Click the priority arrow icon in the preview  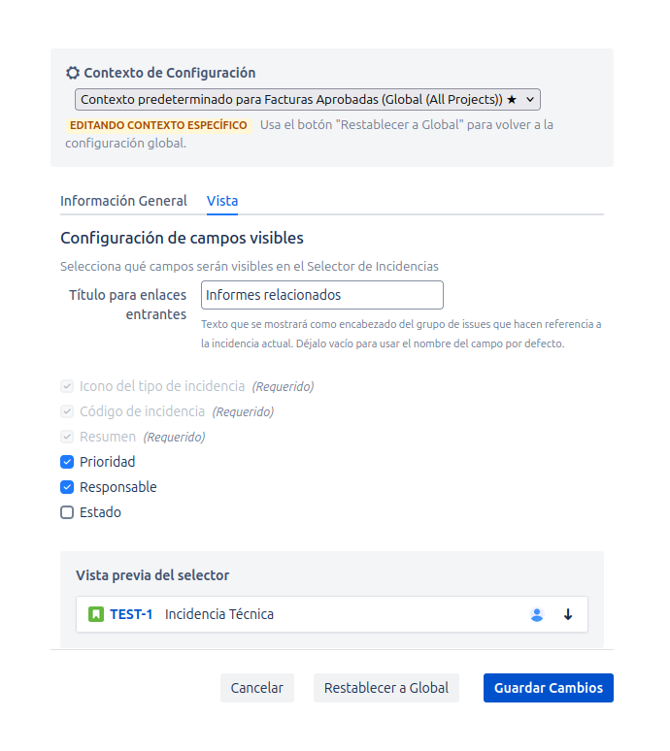(568, 614)
